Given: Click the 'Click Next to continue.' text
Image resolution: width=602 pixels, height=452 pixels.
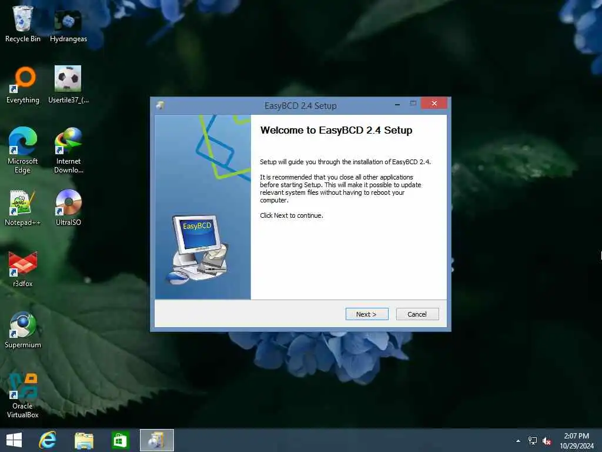Looking at the screenshot, I should [x=292, y=215].
